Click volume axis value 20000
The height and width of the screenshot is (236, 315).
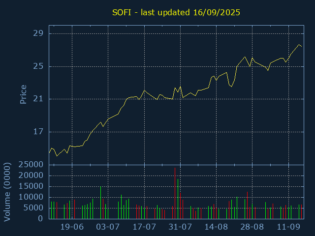pos(31,176)
